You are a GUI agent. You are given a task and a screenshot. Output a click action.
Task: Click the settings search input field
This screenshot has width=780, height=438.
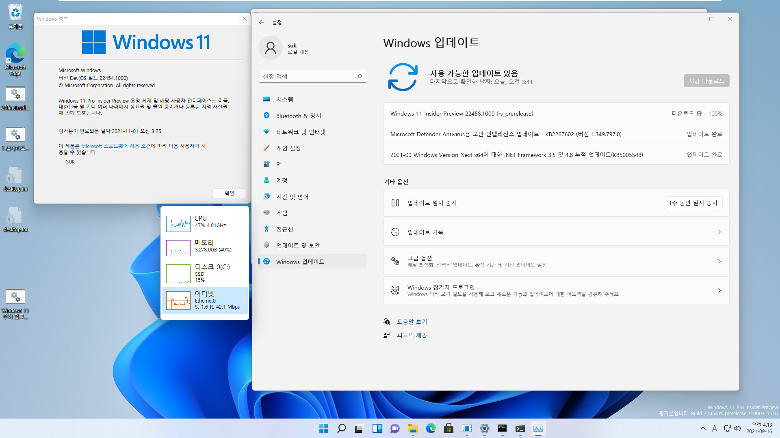tap(312, 76)
